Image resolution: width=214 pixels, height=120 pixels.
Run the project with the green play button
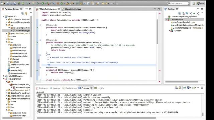point(43,3)
